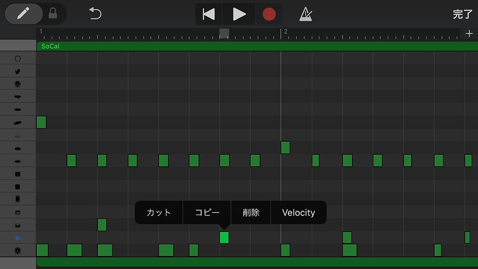Toggle the metronome icon
The height and width of the screenshot is (269, 478).
click(306, 14)
